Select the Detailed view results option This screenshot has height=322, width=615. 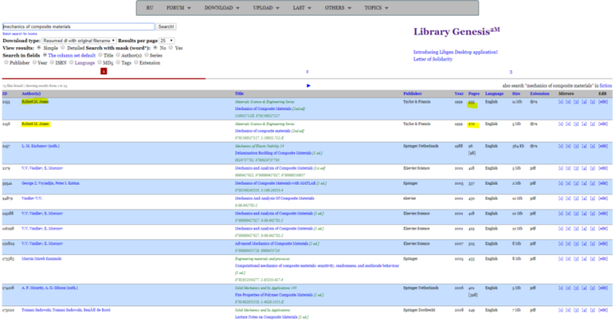[63, 48]
